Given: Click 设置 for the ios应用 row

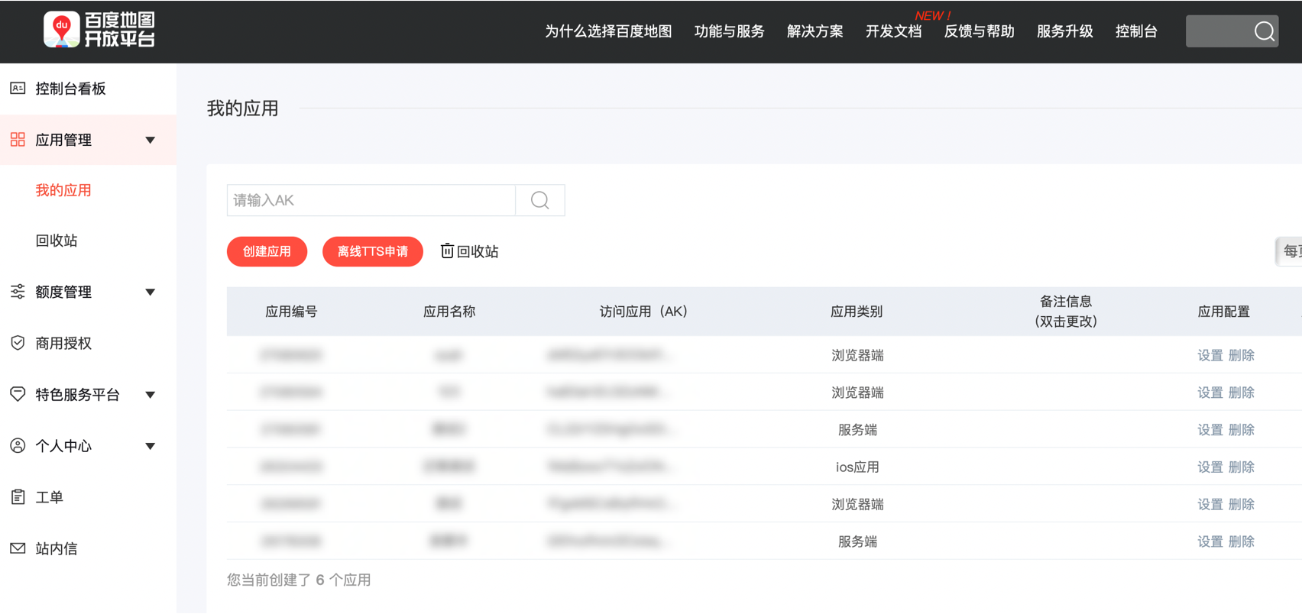Looking at the screenshot, I should point(1210,467).
